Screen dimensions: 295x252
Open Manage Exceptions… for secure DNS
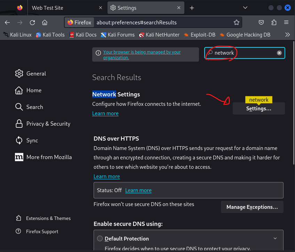252,207
